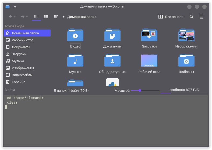Switch to detailed columns view mode

pyautogui.click(x=56, y=17)
